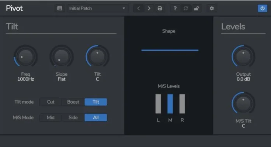Viewport: 271px width, 147px height.
Task: Click the Output level knob
Action: tap(243, 57)
